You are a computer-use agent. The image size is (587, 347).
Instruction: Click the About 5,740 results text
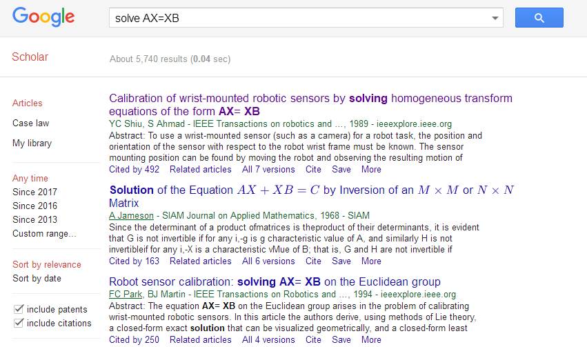pyautogui.click(x=170, y=59)
